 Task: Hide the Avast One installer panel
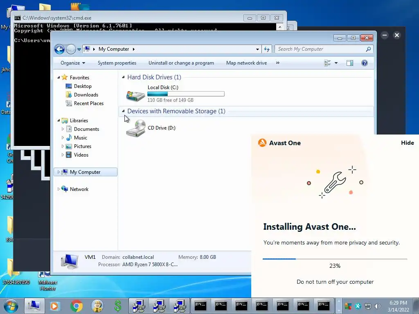tap(407, 143)
